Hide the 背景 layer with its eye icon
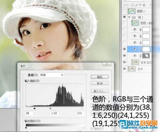160x132 pixels. 125,69
